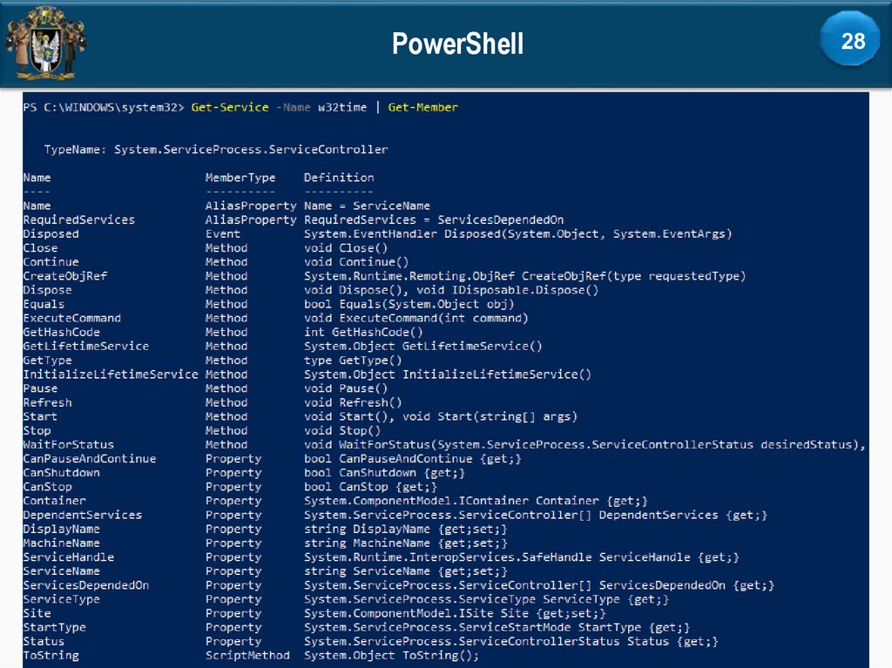Click the Continue method name
The width and height of the screenshot is (892, 668).
(x=51, y=262)
